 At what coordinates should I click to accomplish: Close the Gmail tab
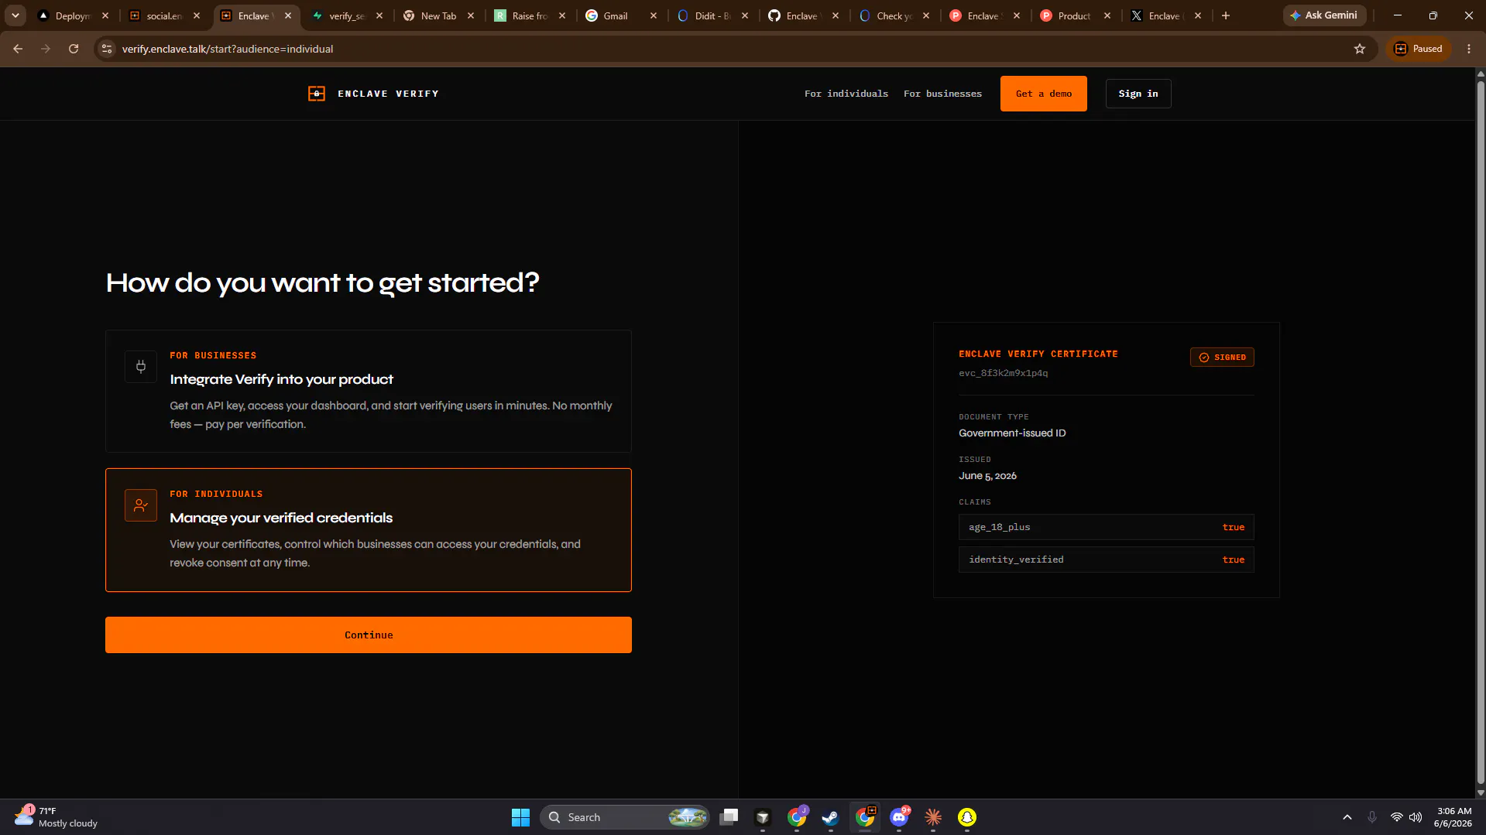[x=654, y=15]
